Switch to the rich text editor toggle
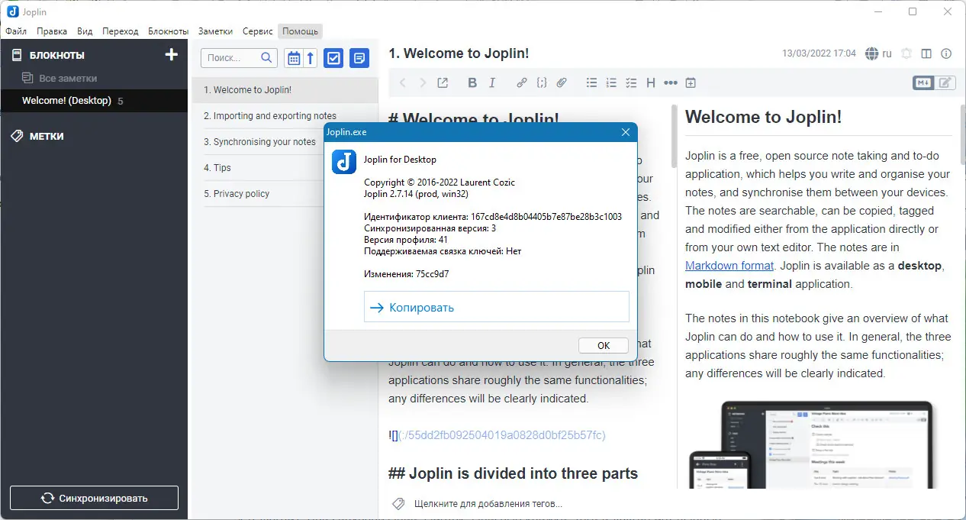This screenshot has height=520, width=966. (x=945, y=83)
